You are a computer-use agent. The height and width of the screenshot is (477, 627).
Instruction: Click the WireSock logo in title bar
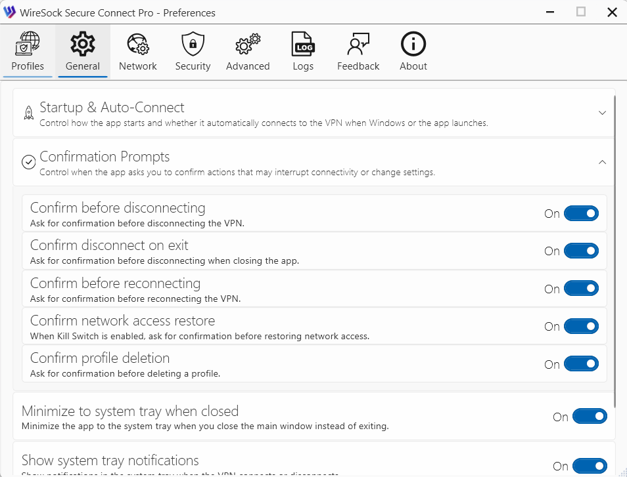pyautogui.click(x=9, y=12)
